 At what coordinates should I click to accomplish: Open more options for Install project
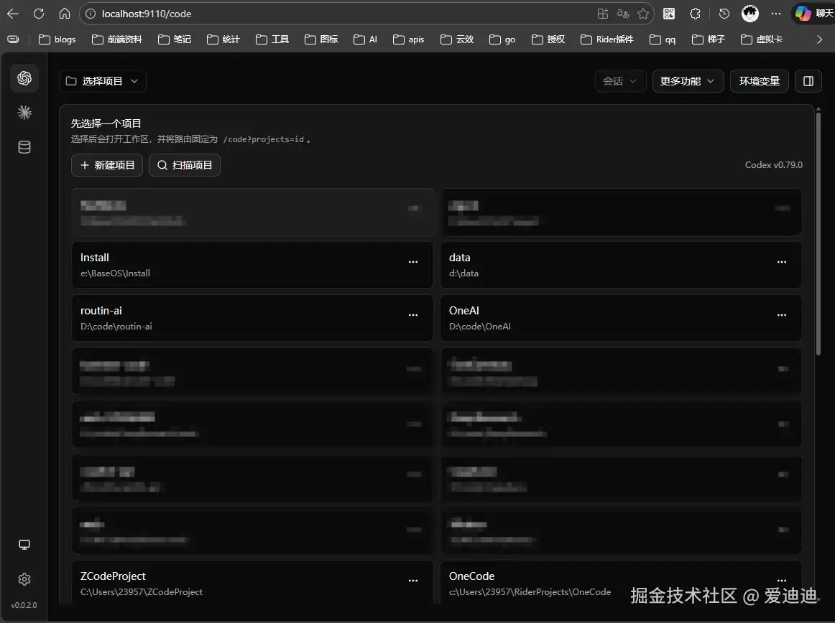pyautogui.click(x=413, y=262)
